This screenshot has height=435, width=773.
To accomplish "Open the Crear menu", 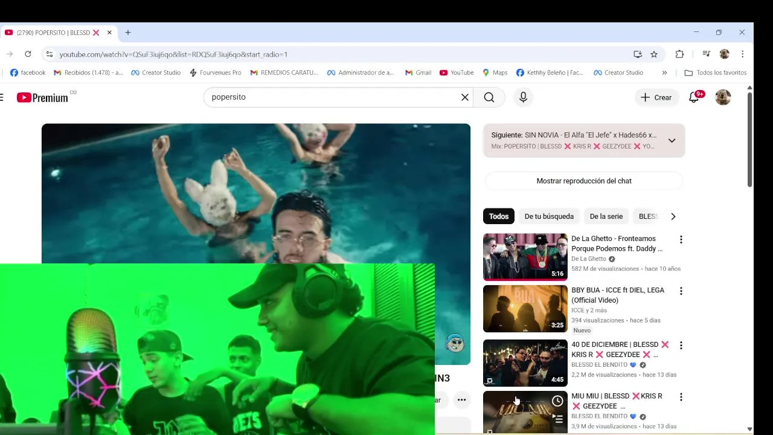I will tap(656, 97).
